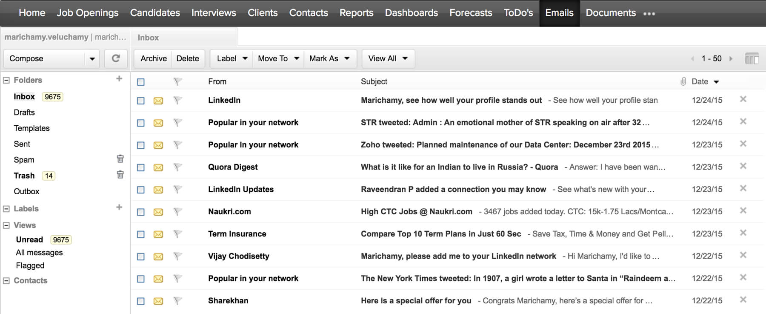Tick the select-all emails checkbox
Image resolution: width=766 pixels, height=314 pixels.
(x=141, y=82)
